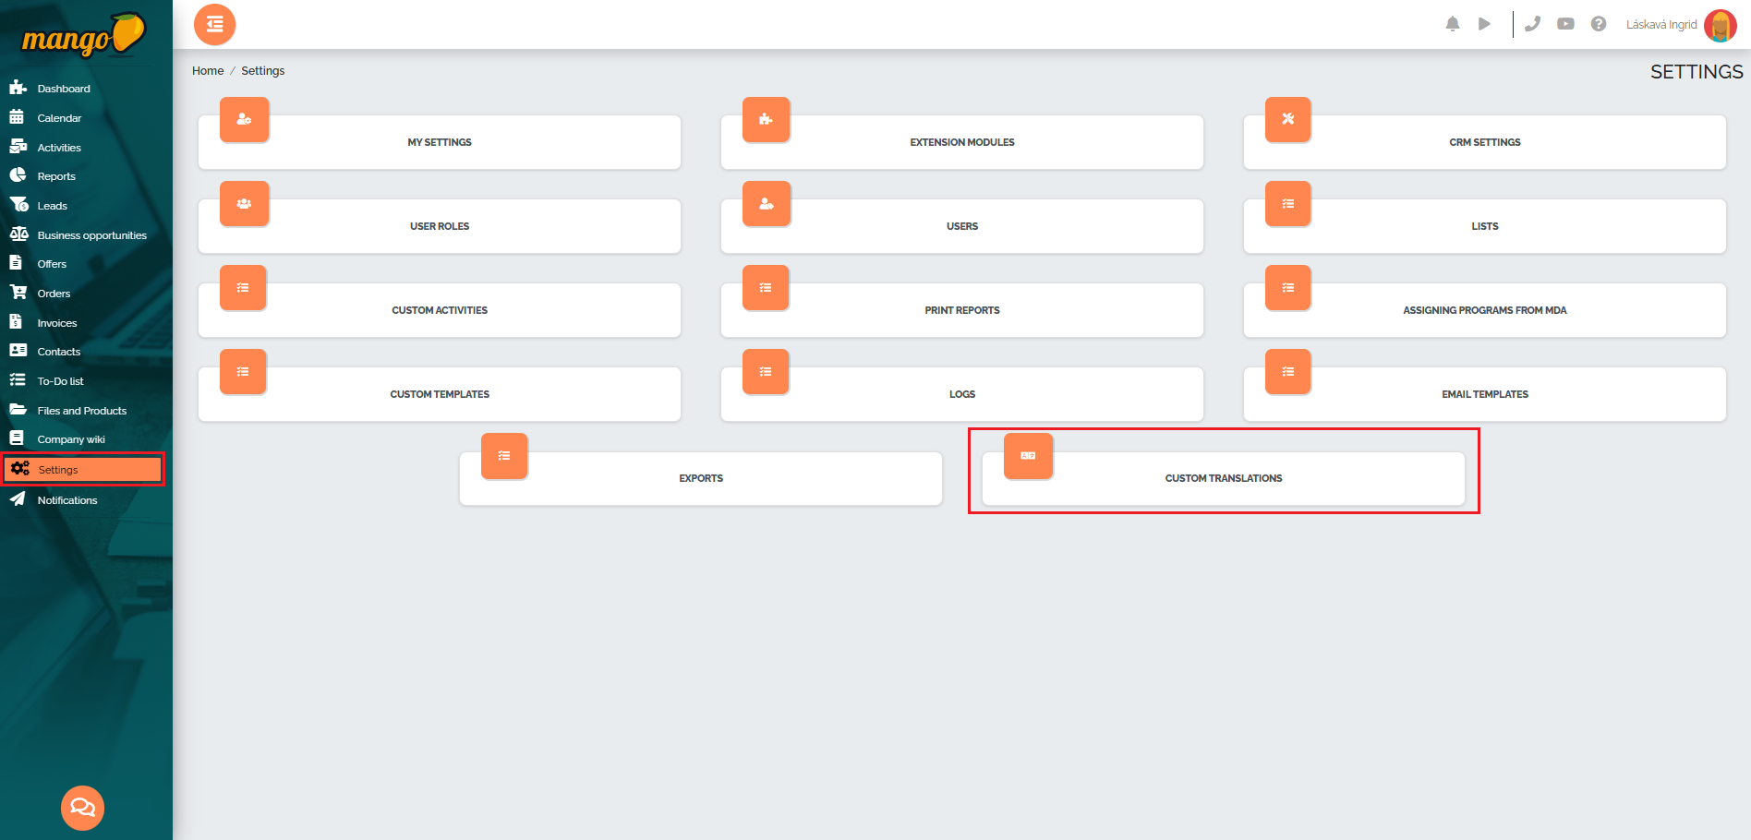Click the Email Templates tile icon
Image resolution: width=1751 pixels, height=840 pixels.
click(1288, 371)
